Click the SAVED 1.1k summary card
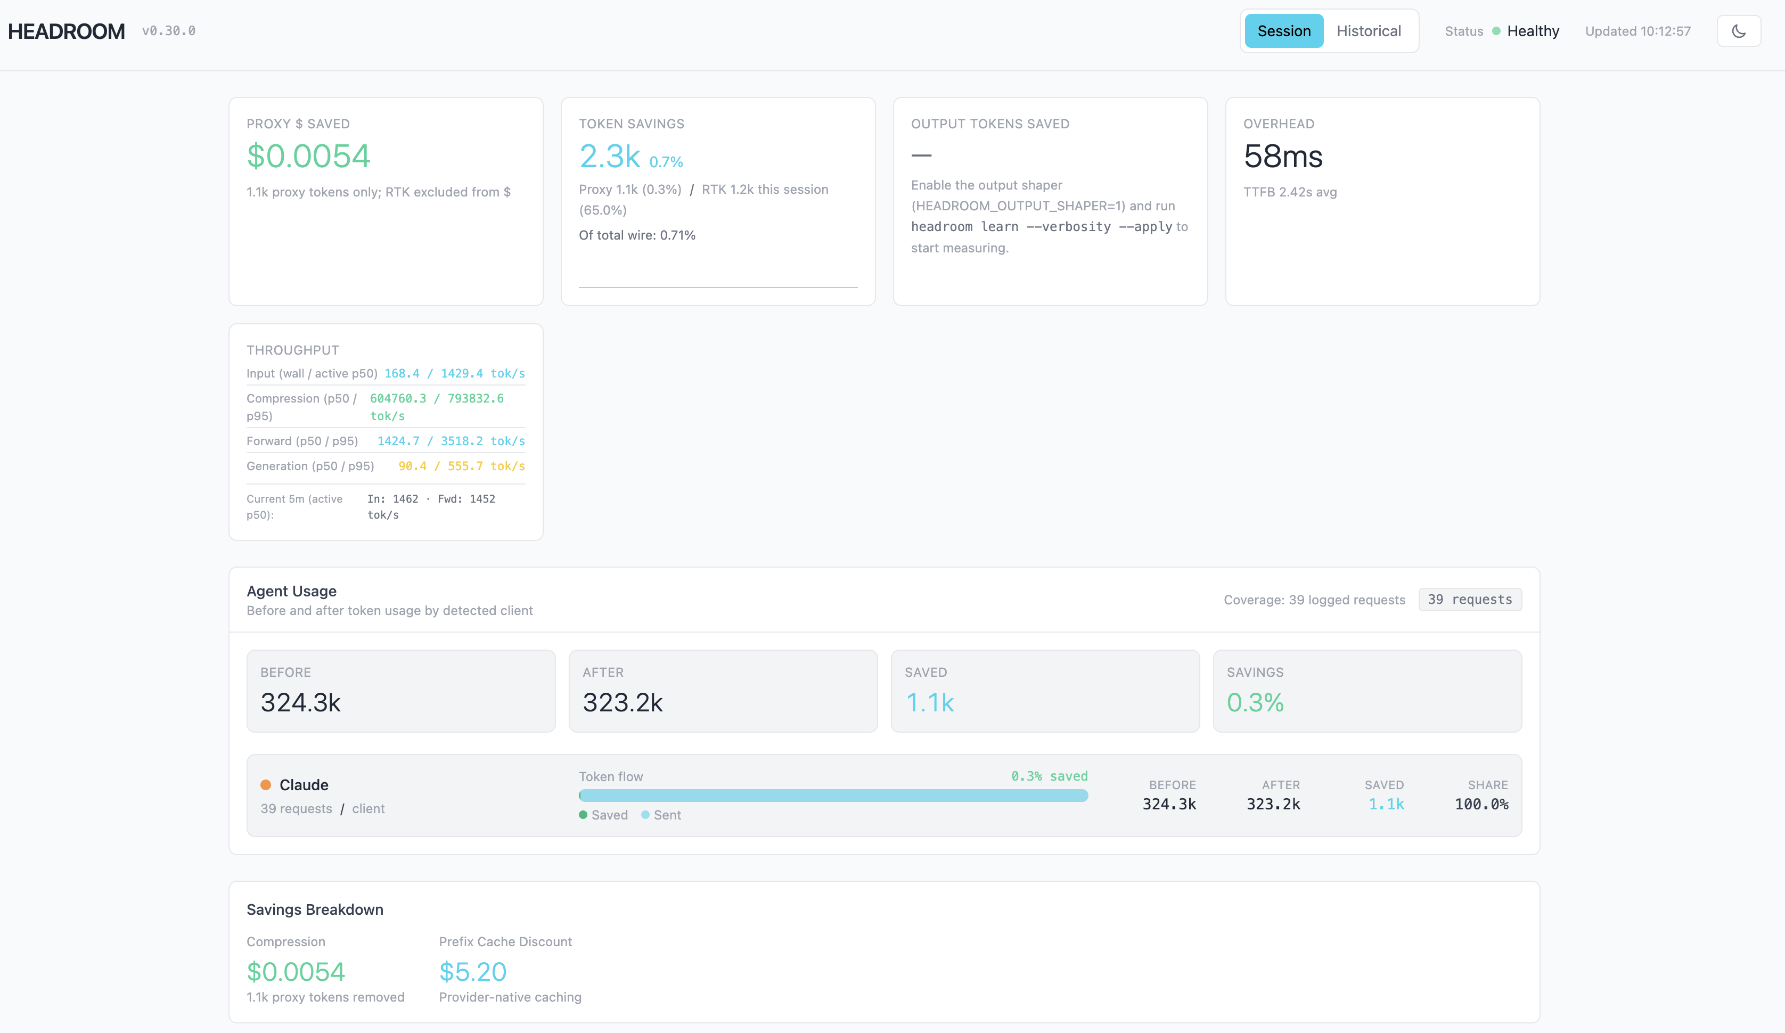 1045,691
